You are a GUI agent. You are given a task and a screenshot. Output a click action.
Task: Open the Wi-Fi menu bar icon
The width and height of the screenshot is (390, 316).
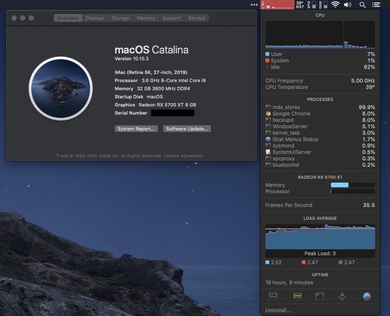tap(335, 4)
